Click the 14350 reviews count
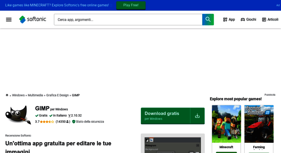 (x=63, y=122)
